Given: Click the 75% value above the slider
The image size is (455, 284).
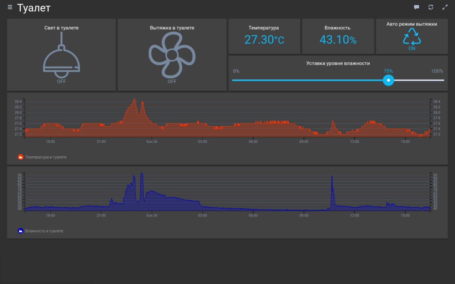Looking at the screenshot, I should click(x=388, y=71).
